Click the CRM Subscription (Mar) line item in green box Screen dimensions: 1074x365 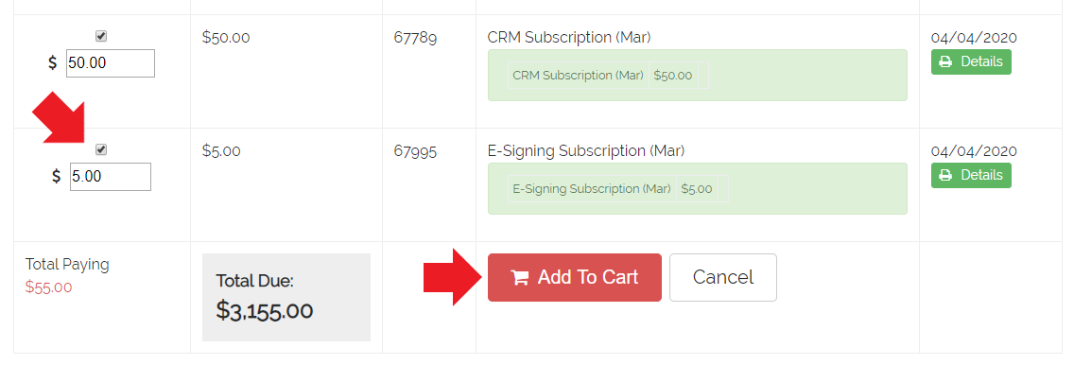[579, 76]
